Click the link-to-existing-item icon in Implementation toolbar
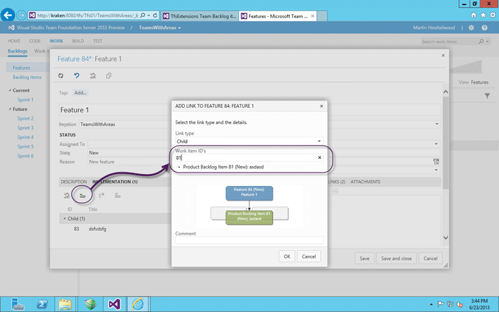Viewport: 499px width, 312px height. coord(82,195)
